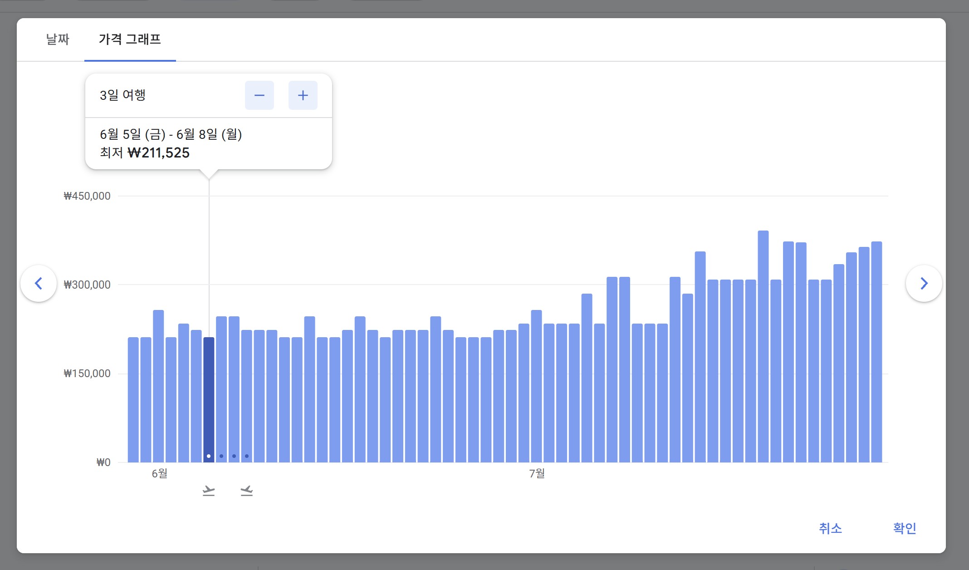Image resolution: width=969 pixels, height=570 pixels.
Task: Click the arrival airplane icon below the chart
Action: tap(246, 491)
